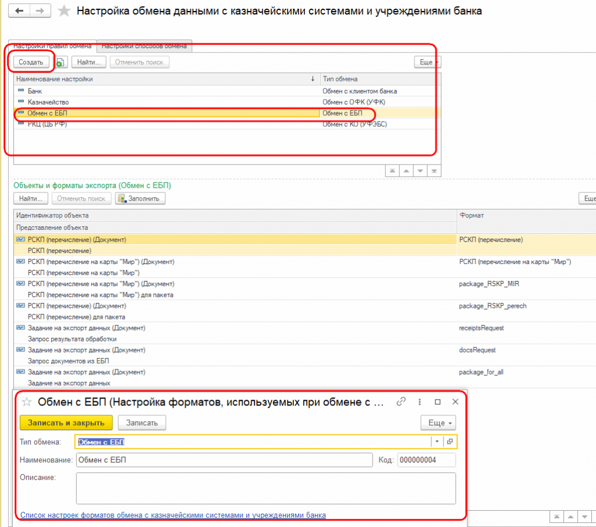Image resolution: width=596 pixels, height=527 pixels.
Task: Switch to Настройки способов обмена tab
Action: (144, 46)
